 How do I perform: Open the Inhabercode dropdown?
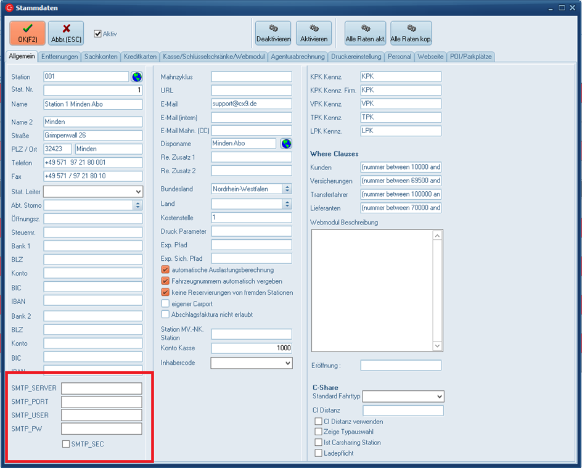click(x=287, y=364)
